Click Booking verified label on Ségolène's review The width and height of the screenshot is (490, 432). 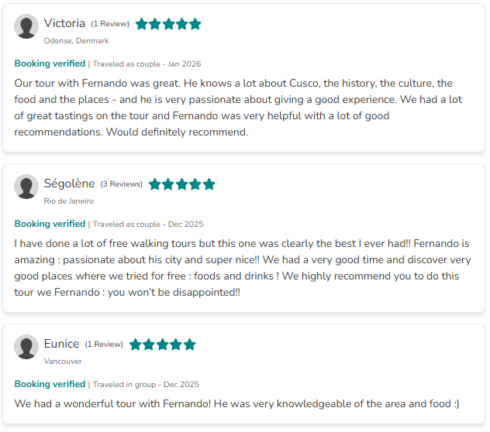click(x=50, y=224)
